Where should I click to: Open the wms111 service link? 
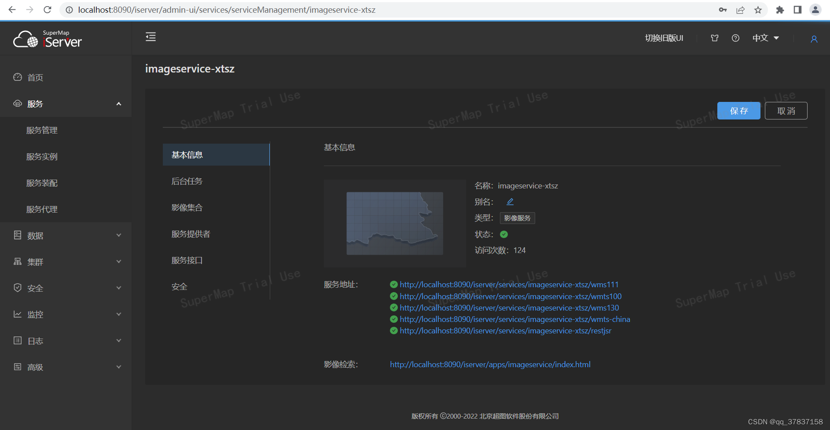click(x=509, y=285)
